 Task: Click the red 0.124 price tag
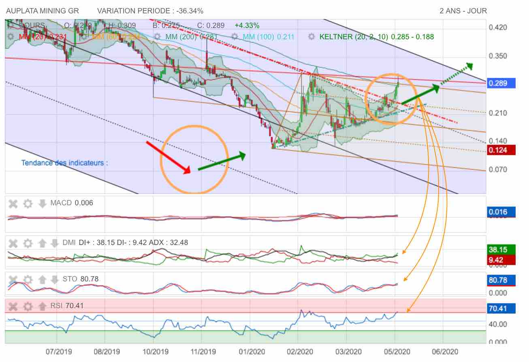501,150
